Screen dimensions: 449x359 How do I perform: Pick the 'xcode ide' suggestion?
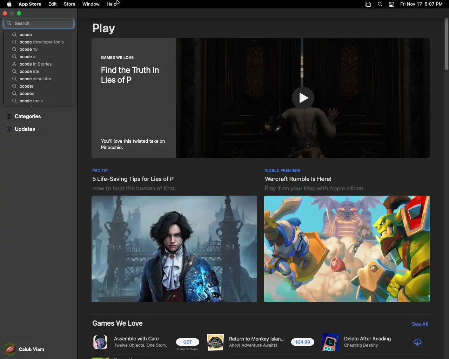coord(39,72)
